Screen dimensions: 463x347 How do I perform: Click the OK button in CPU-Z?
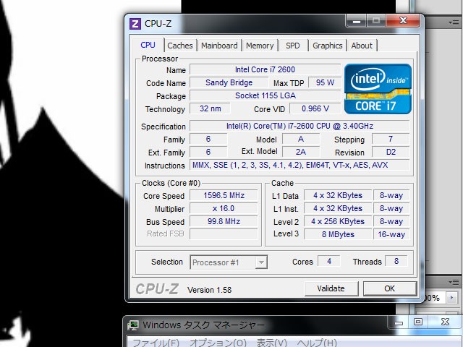[390, 288]
